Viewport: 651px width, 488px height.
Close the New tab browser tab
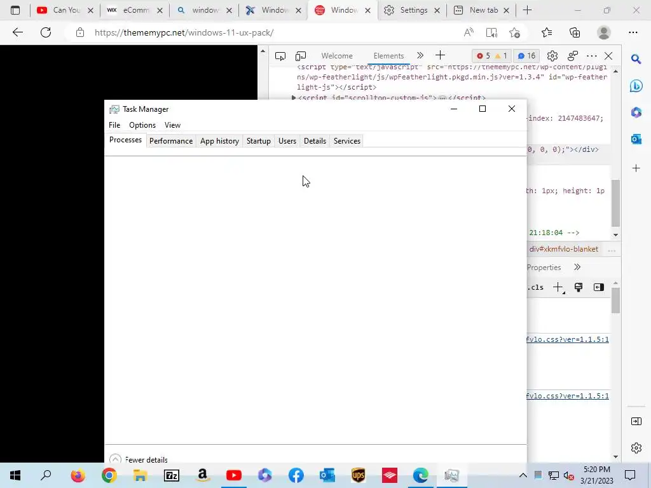pyautogui.click(x=506, y=10)
